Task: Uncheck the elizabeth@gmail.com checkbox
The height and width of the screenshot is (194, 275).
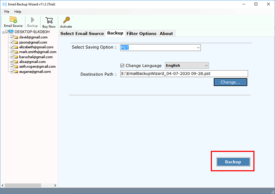Action: (12, 47)
